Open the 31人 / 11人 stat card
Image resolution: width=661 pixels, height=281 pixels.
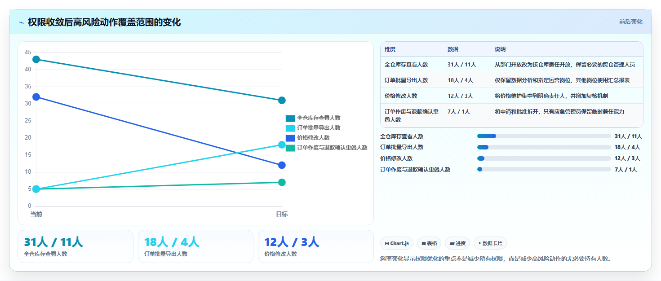[x=75, y=246]
